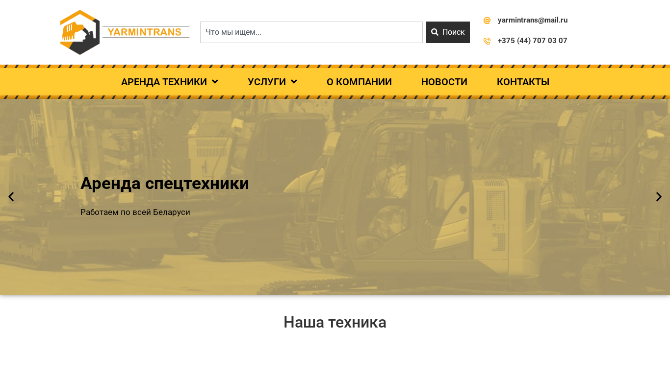Click the YARMINTRANS wordmark in the header
Image resolution: width=670 pixels, height=376 pixels.
[x=146, y=32]
